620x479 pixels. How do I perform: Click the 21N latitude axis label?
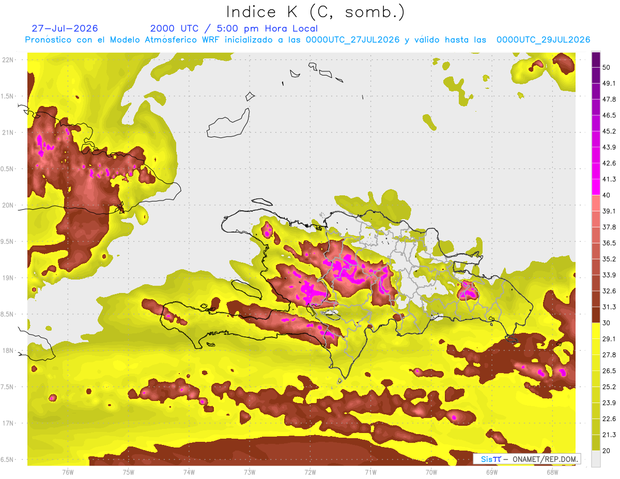point(8,132)
